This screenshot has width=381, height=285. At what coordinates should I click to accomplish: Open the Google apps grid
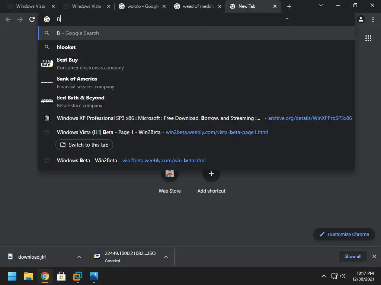[x=368, y=38]
